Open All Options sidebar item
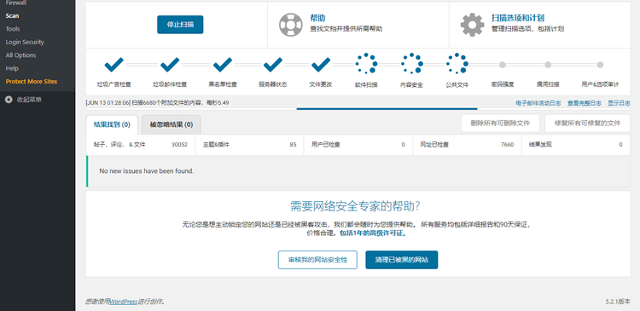Image resolution: width=640 pixels, height=311 pixels. tap(20, 55)
